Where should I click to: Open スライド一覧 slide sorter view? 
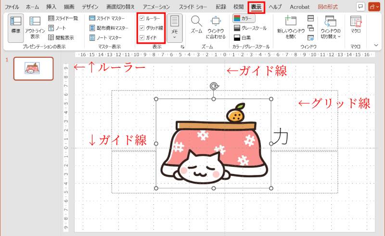tap(63, 18)
